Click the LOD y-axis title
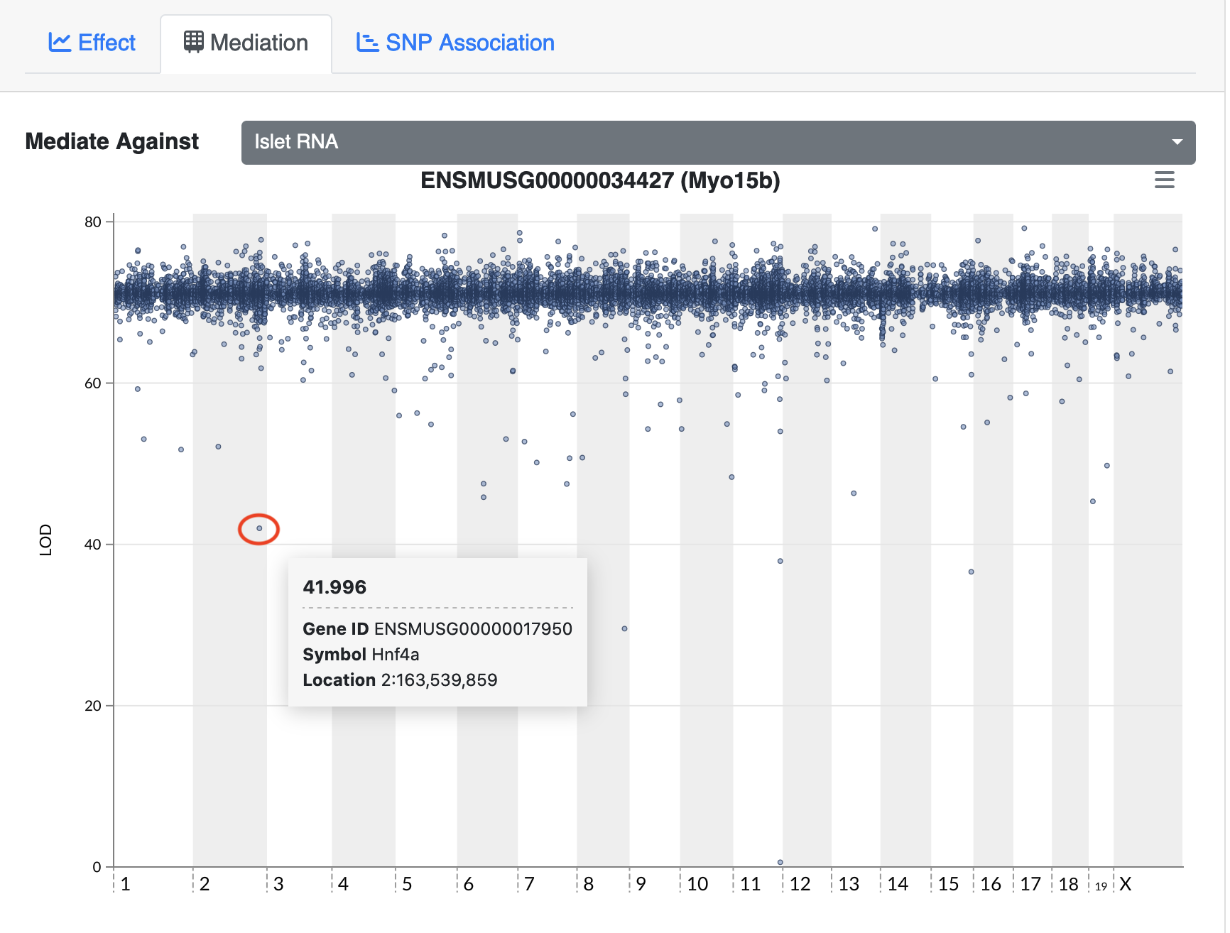Image resolution: width=1230 pixels, height=933 pixels. pyautogui.click(x=46, y=540)
